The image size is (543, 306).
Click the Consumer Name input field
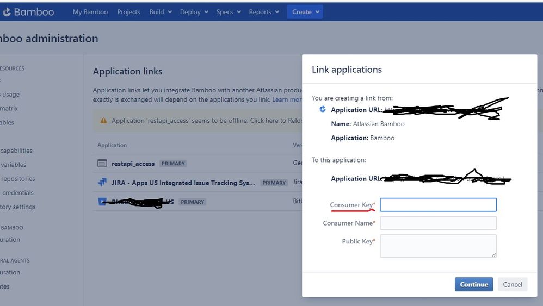[438, 223]
